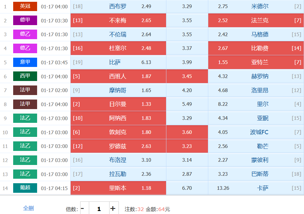Unselect the 3.60 draw in 敦刻克 match
The image size is (304, 214).
click(x=187, y=132)
